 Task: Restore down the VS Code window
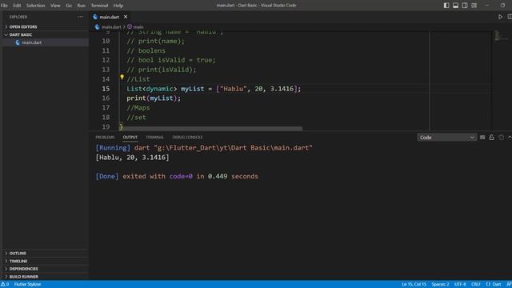[x=502, y=6]
